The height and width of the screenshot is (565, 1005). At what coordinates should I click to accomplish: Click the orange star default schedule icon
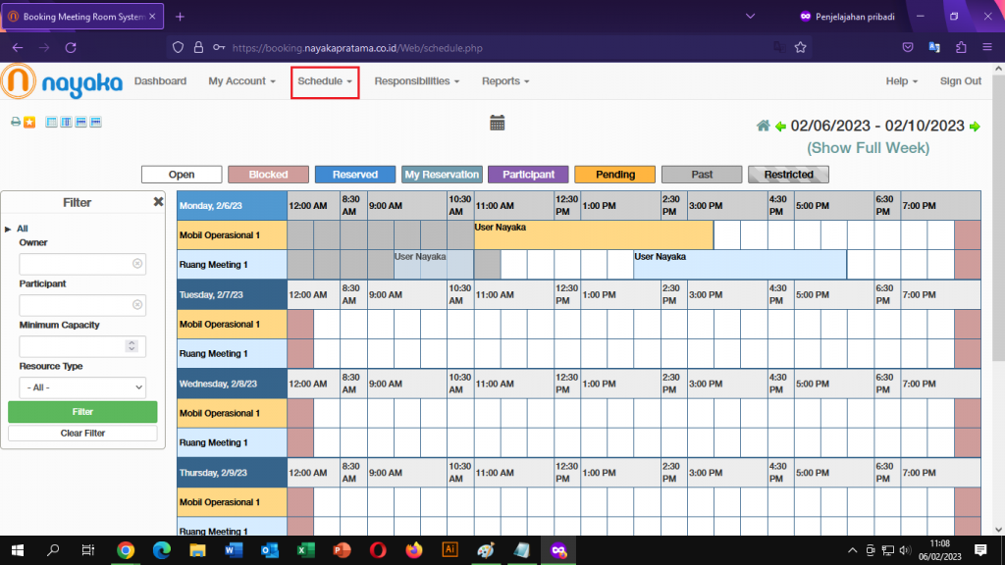click(29, 123)
